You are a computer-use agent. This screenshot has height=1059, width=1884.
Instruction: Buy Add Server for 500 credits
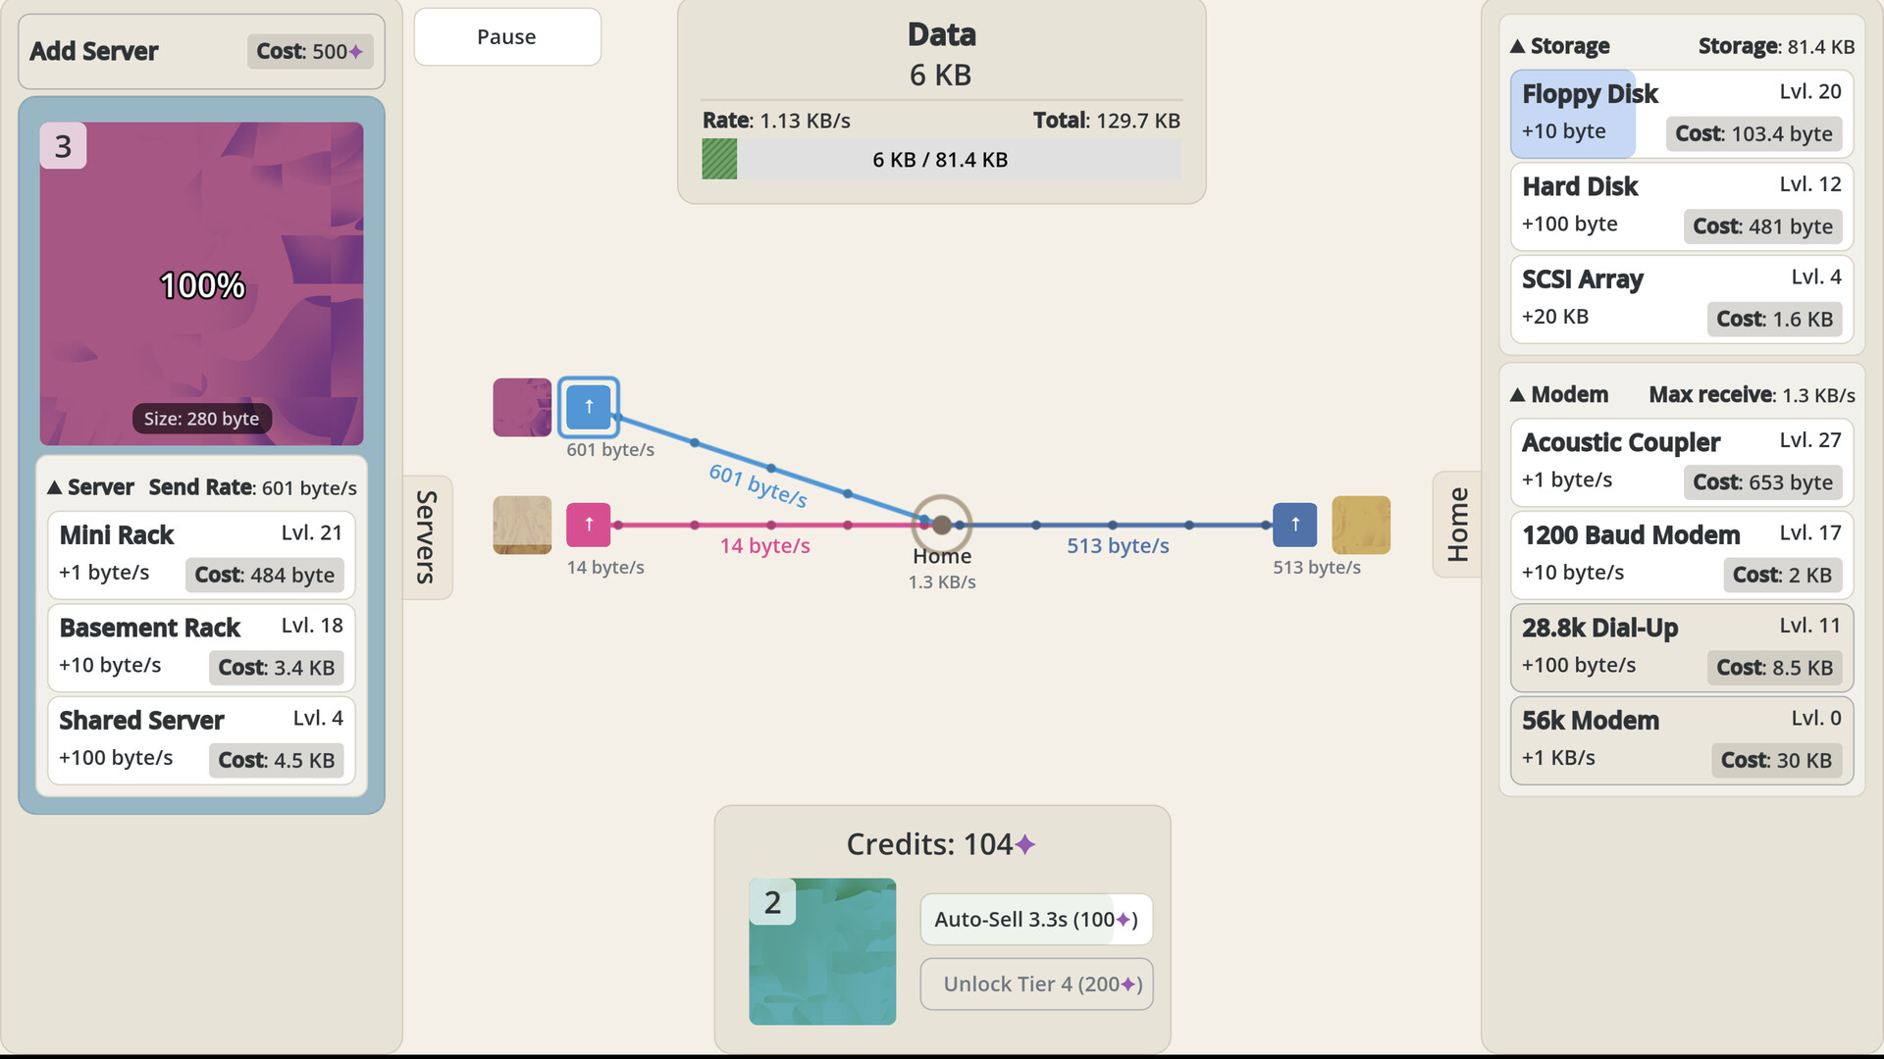pos(201,51)
